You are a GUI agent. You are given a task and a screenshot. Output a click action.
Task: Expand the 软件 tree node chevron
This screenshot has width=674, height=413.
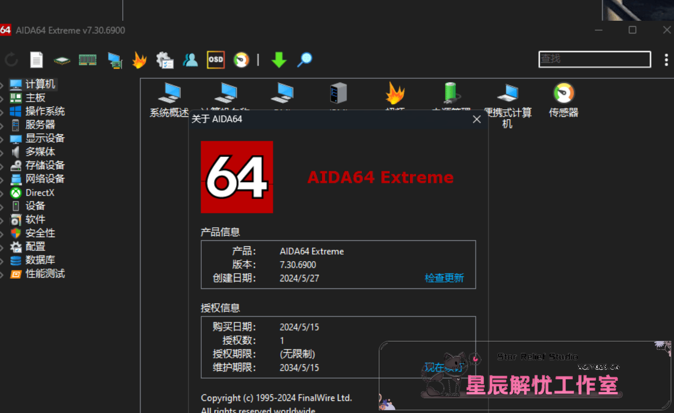[2, 220]
